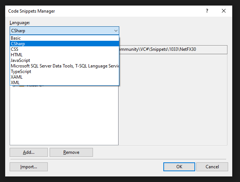This screenshot has width=240, height=182.
Task: Select XAML language option
Action: point(64,77)
